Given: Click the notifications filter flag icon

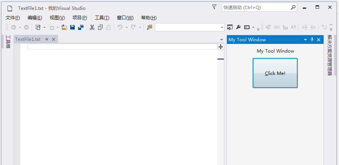Looking at the screenshot, I should pos(214,7).
